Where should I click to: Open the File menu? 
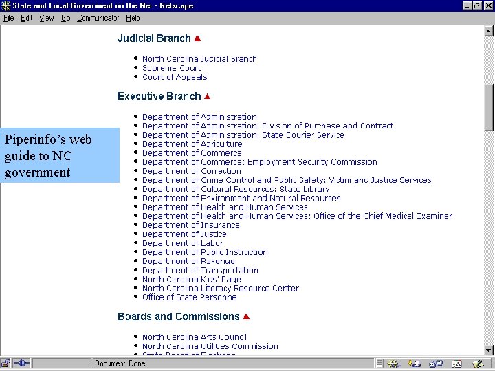point(8,19)
